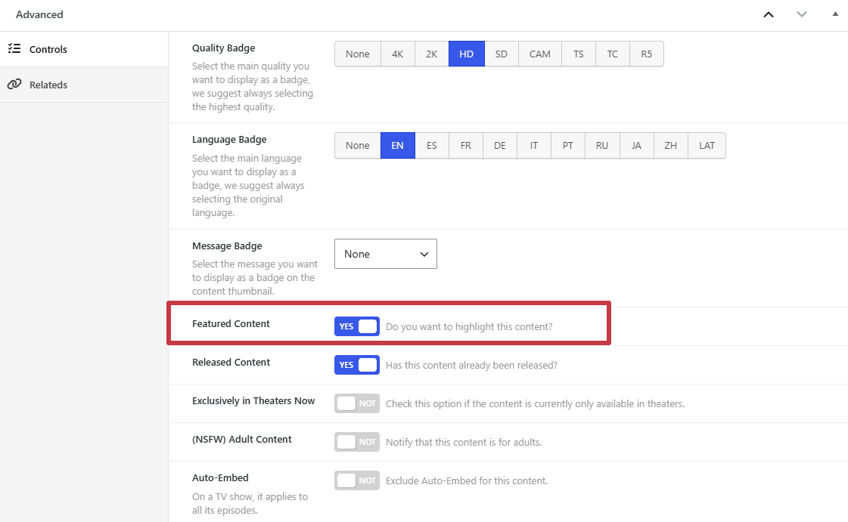
Task: Select the R5 quality badge
Action: click(646, 54)
